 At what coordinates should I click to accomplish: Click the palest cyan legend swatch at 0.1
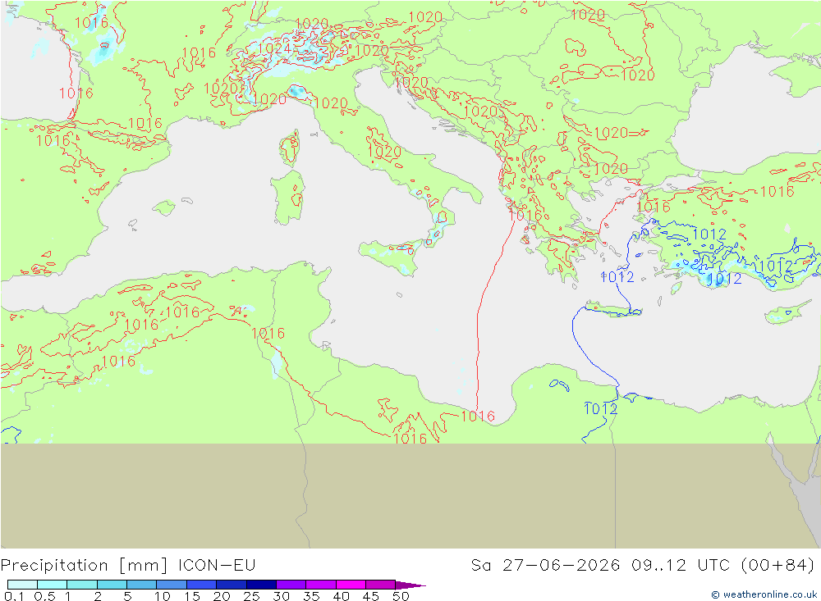tap(22, 585)
